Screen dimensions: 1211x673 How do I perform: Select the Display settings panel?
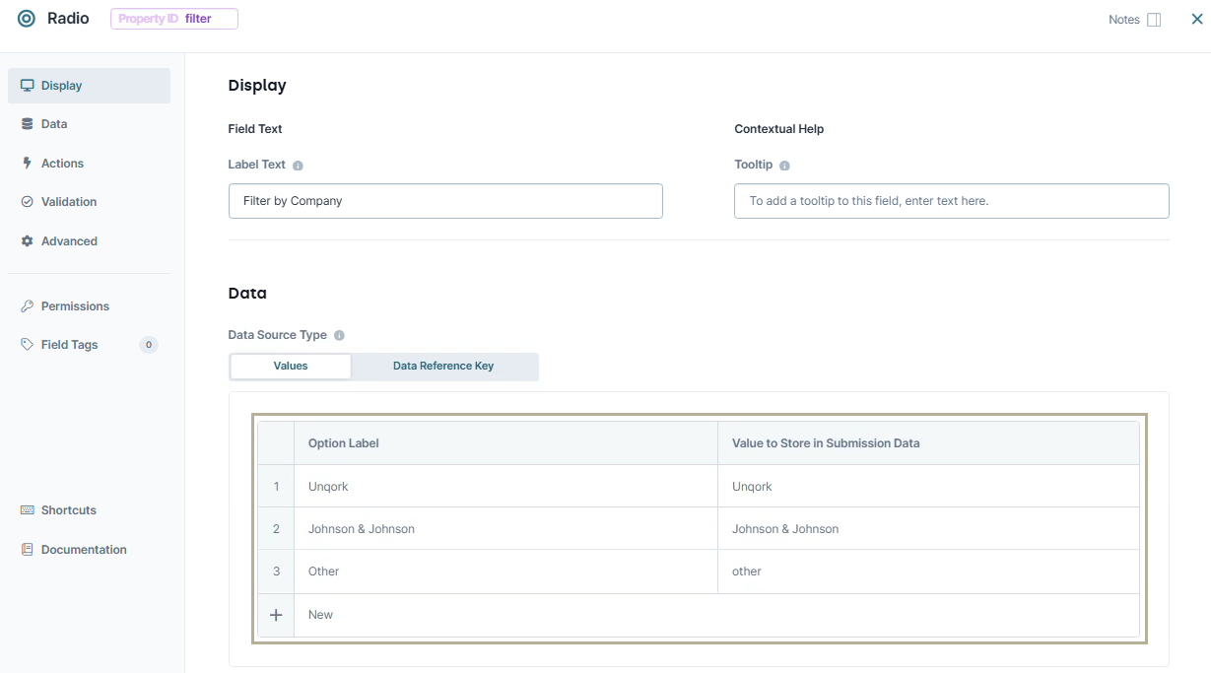click(61, 85)
